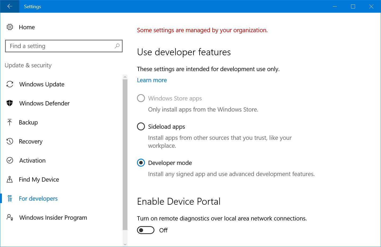Select the Backup upload icon
The width and height of the screenshot is (381, 247).
pos(10,122)
